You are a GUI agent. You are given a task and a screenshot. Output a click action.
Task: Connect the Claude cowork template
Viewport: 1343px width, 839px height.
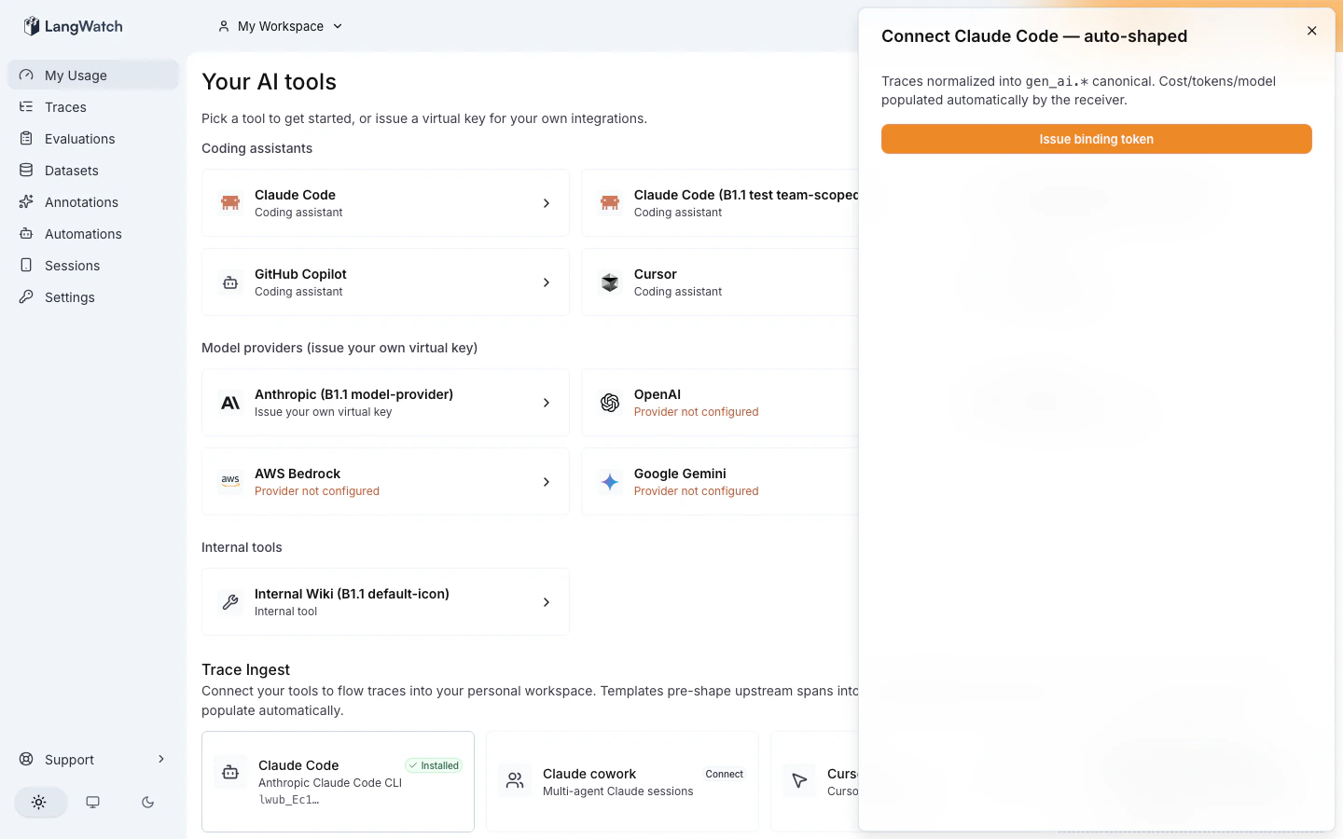click(725, 774)
